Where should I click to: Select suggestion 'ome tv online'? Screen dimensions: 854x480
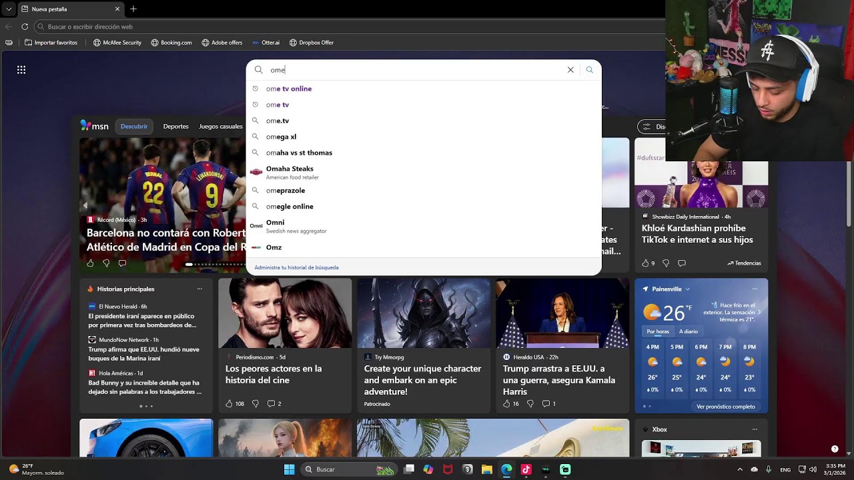click(x=289, y=89)
